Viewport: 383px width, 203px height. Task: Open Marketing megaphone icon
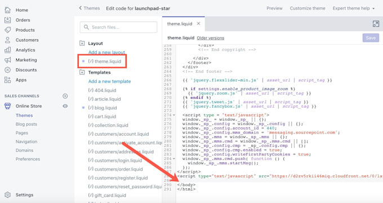pos(7,60)
